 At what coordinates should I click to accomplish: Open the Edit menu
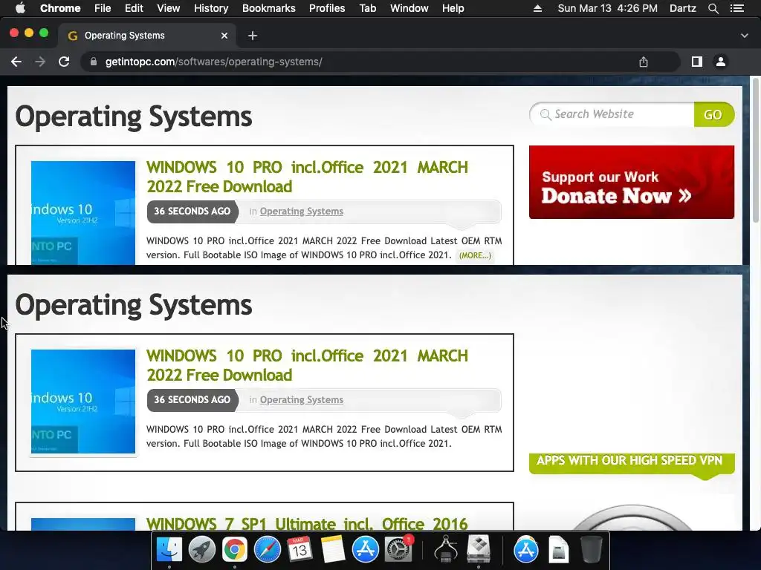(x=134, y=8)
